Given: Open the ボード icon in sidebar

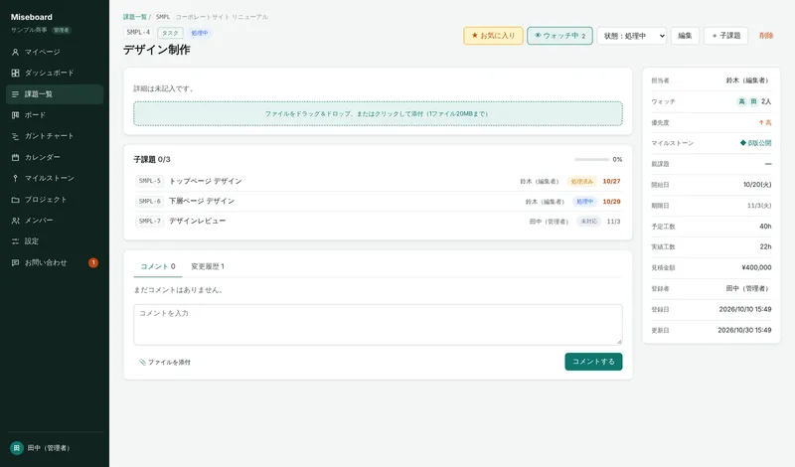Looking at the screenshot, I should 15,115.
